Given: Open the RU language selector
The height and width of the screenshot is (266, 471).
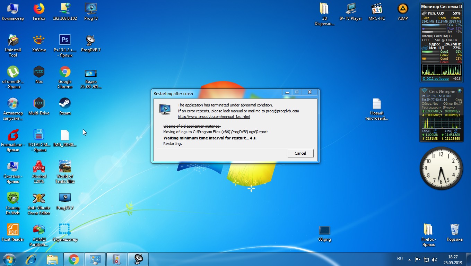Looking at the screenshot, I should tap(400, 259).
